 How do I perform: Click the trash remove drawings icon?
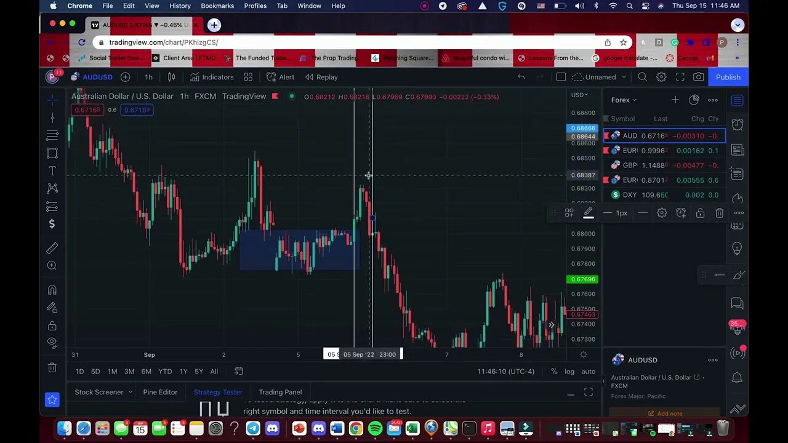click(x=52, y=368)
